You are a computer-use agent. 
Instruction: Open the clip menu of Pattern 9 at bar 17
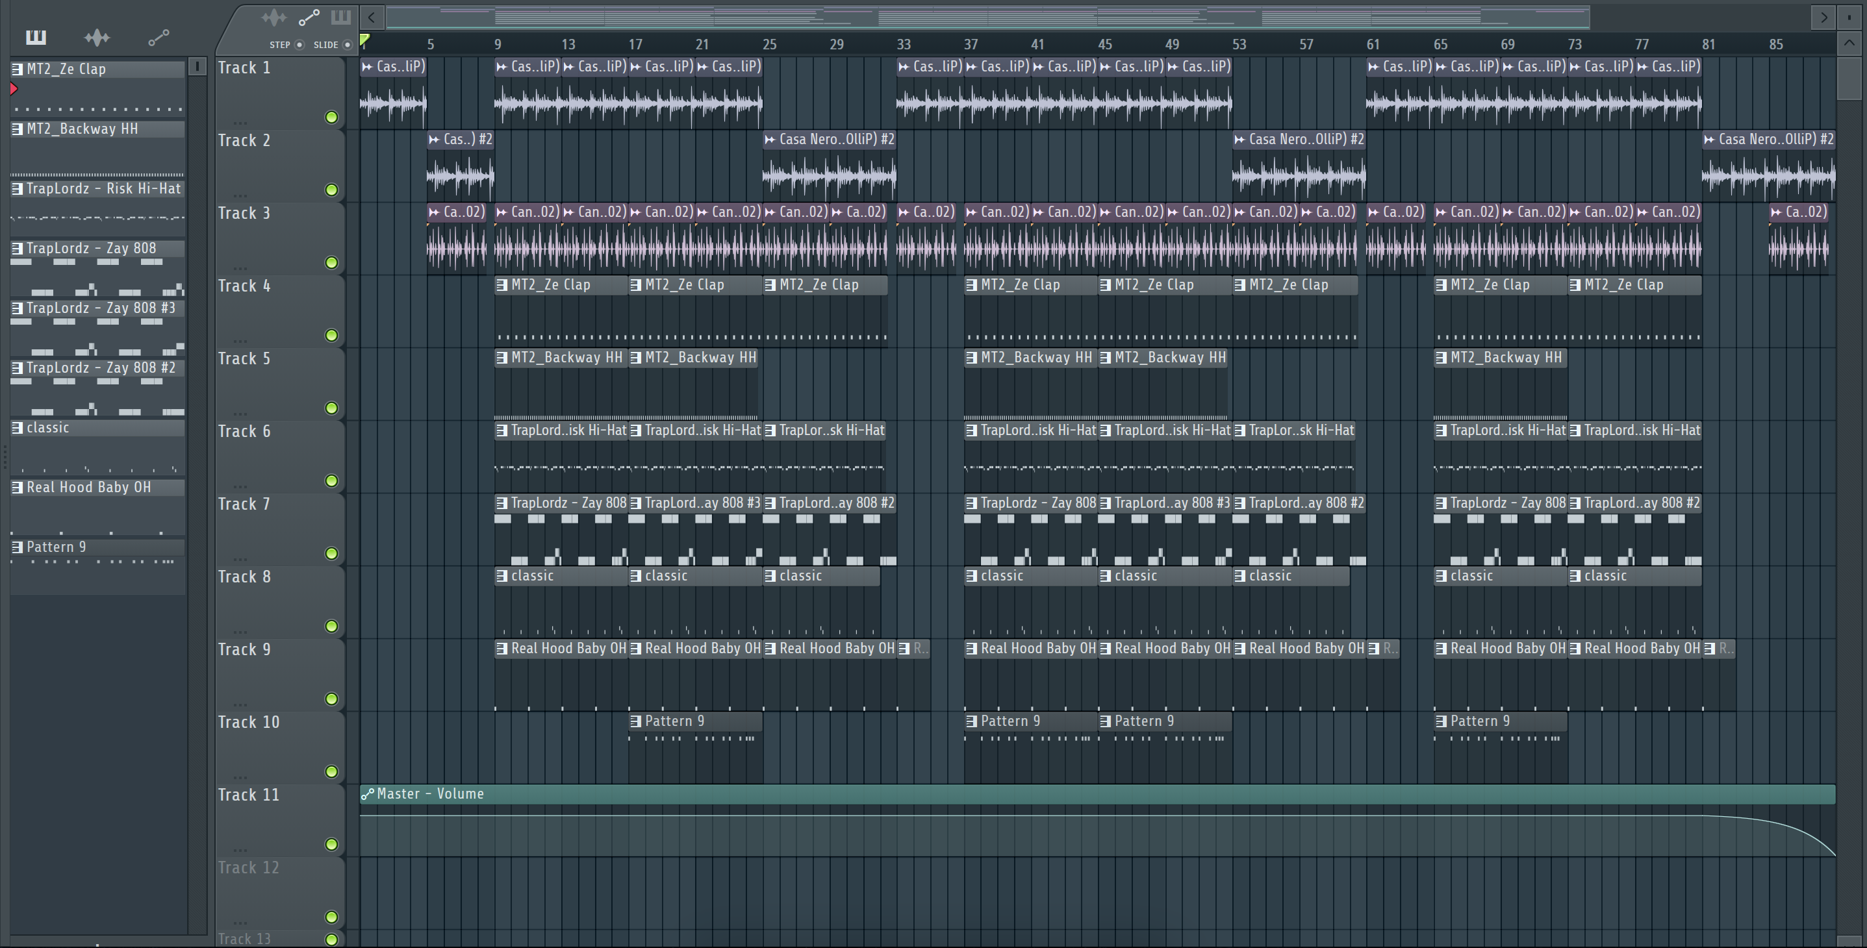point(635,721)
